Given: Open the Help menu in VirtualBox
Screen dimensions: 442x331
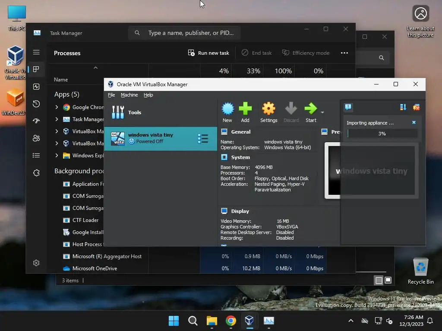Looking at the screenshot, I should coord(148,95).
